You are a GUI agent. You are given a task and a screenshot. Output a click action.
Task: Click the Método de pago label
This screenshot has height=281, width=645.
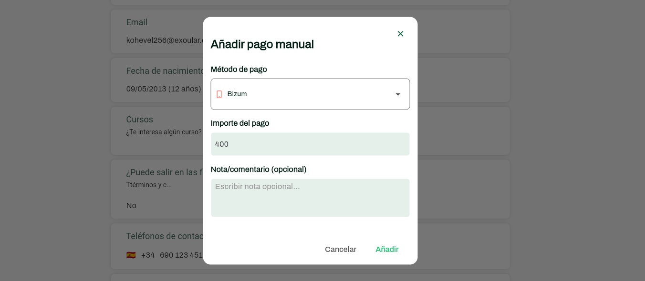[x=239, y=70]
